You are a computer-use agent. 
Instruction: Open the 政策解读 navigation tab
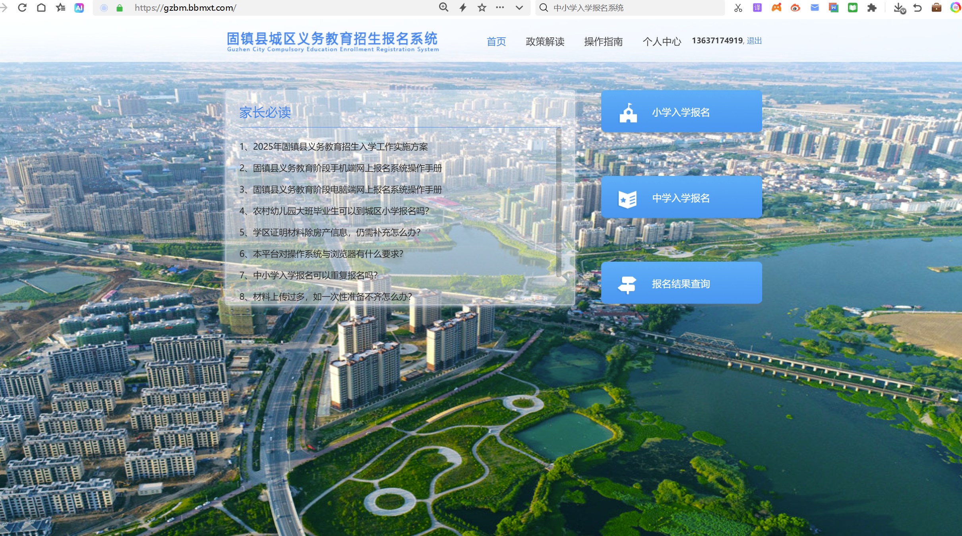click(545, 41)
